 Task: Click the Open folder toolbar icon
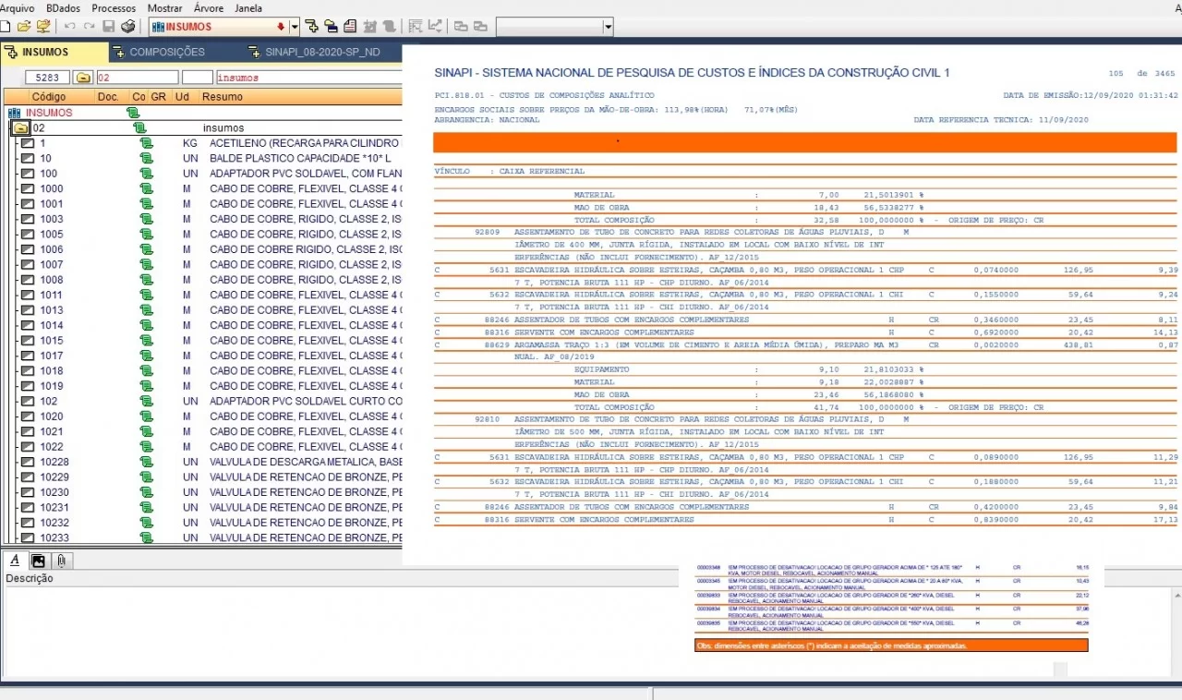point(24,27)
